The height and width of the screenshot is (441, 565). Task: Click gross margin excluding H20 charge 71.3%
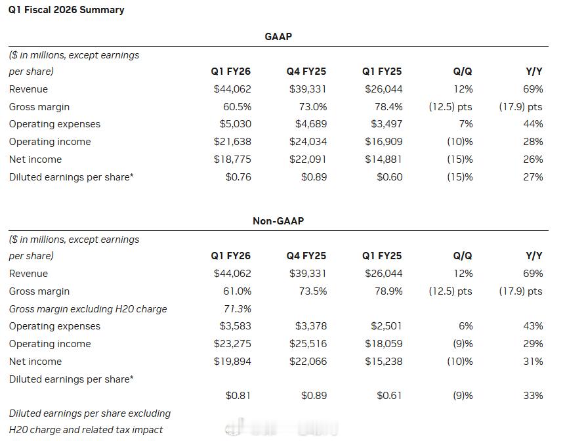(237, 309)
